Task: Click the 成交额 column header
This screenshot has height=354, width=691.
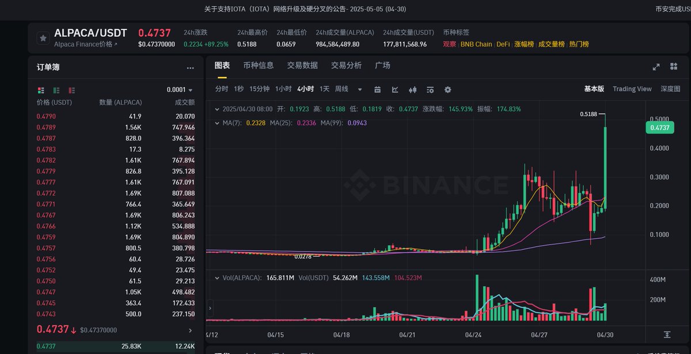Action: tap(185, 102)
